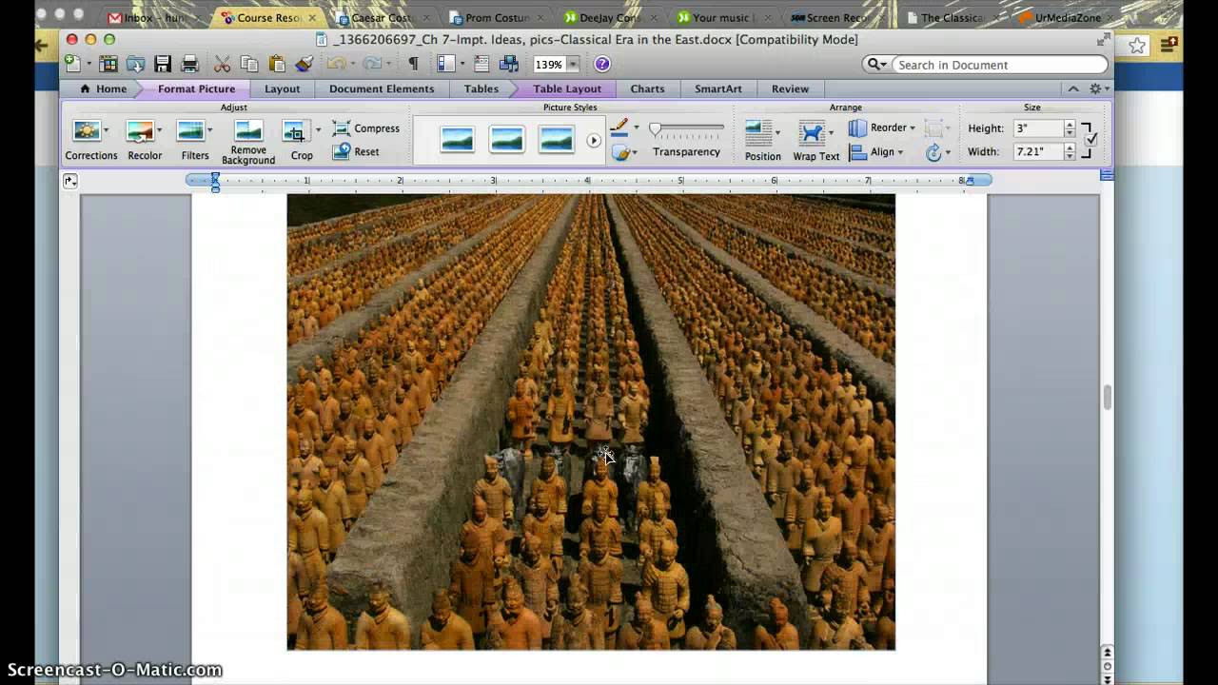The image size is (1218, 685).
Task: Expand the Corrections dropdown arrow
Action: click(x=106, y=130)
